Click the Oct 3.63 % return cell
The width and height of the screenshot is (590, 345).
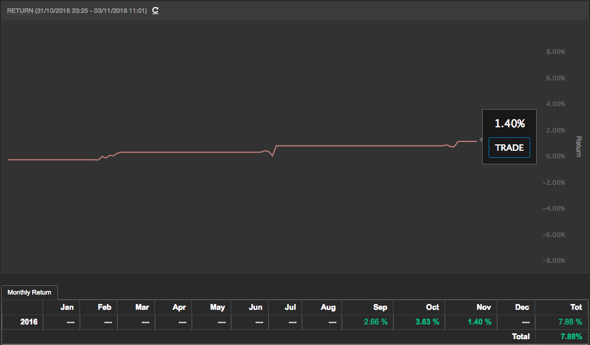coord(419,322)
